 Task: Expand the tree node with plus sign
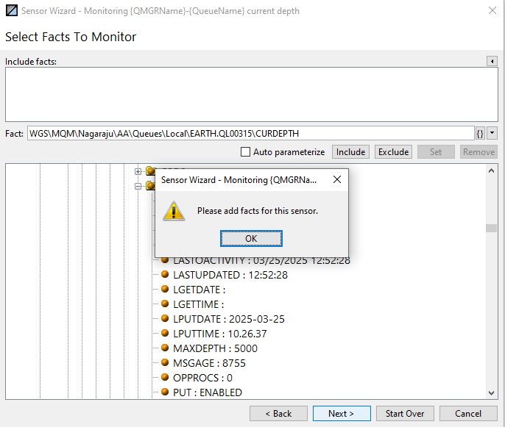click(138, 172)
